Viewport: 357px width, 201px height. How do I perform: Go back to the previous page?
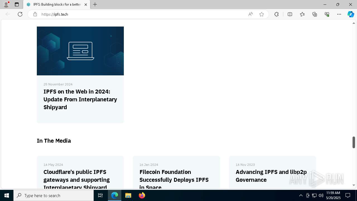(x=8, y=14)
